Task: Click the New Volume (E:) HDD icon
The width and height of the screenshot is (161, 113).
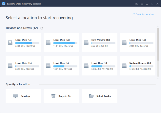Action: click(86, 42)
